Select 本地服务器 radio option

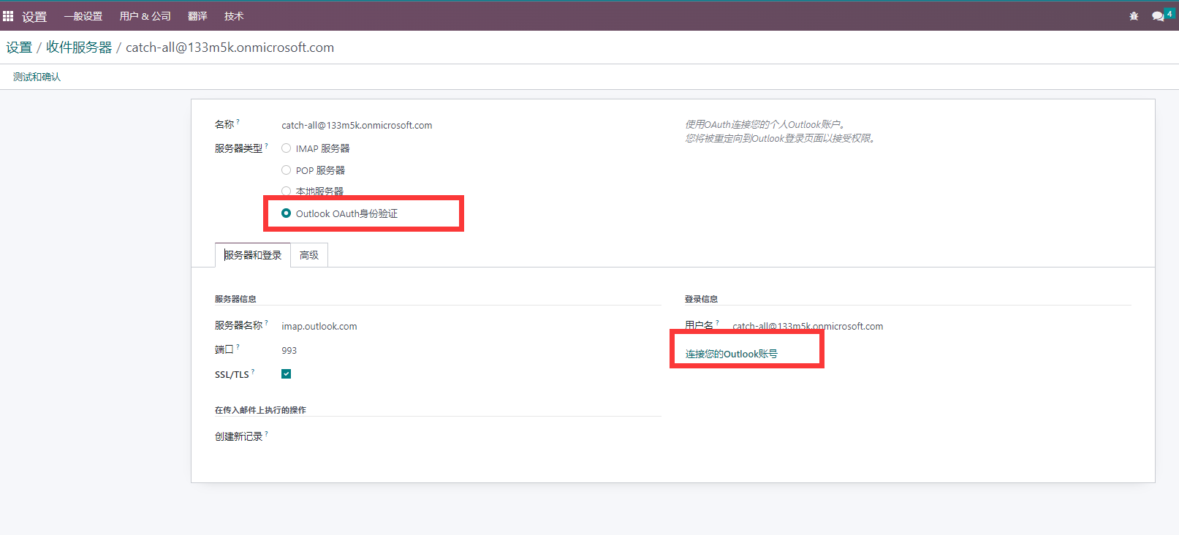[x=287, y=191]
